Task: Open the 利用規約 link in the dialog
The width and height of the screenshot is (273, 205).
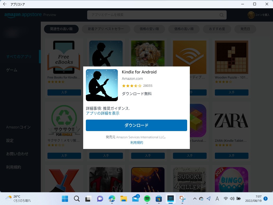Action: [x=136, y=142]
